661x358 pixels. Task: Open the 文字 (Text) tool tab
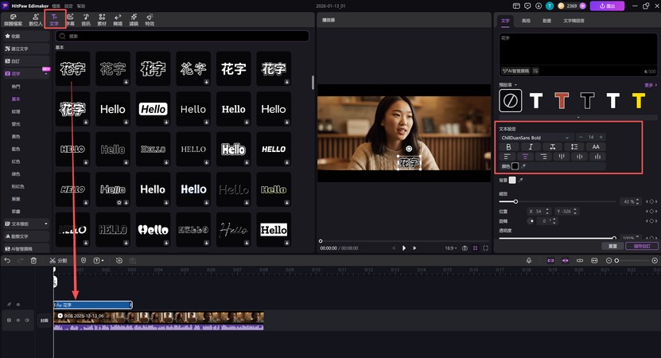click(54, 19)
